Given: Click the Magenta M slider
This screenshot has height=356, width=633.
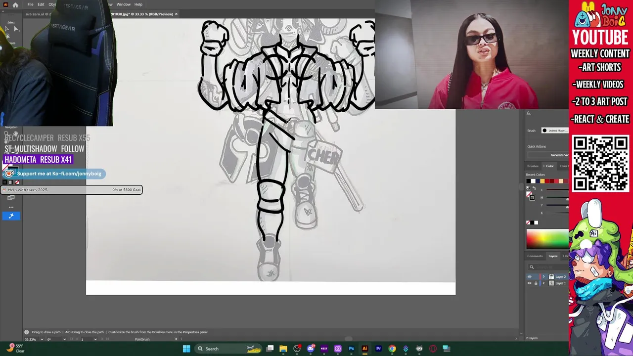Looking at the screenshot, I should tap(557, 197).
